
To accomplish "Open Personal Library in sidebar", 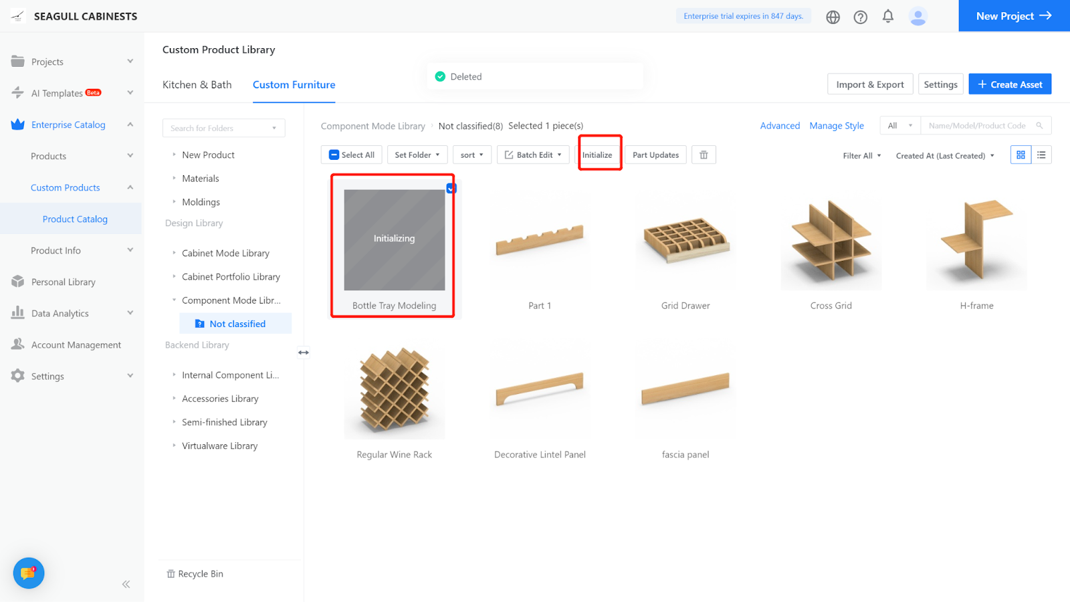I will coord(63,282).
